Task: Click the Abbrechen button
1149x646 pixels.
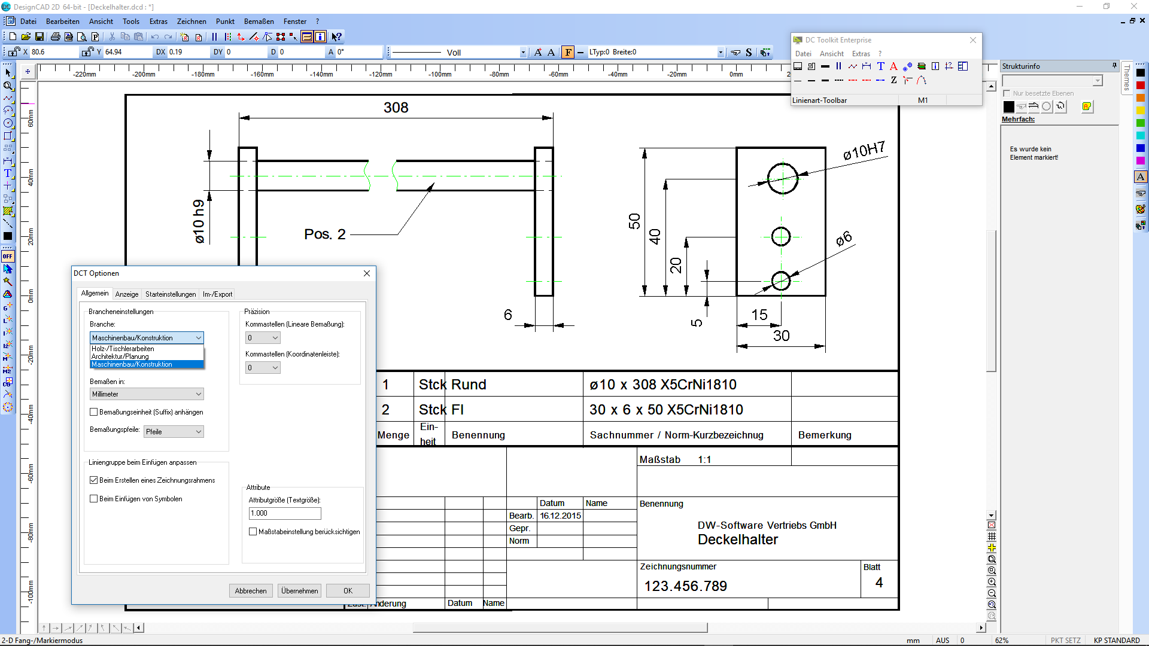Action: tap(251, 591)
